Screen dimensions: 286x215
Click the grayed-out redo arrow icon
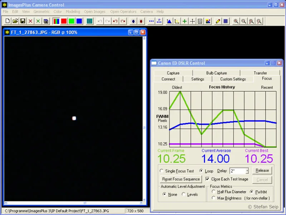pos(108,21)
